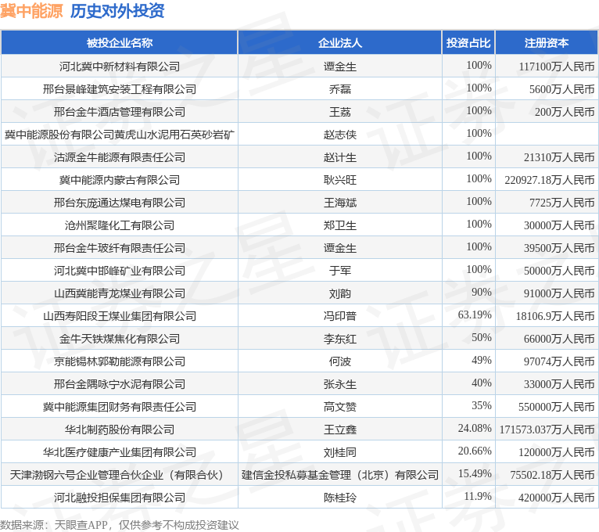Open 华北制药股份有限公司 entry
The width and height of the screenshot is (599, 532).
click(x=119, y=430)
